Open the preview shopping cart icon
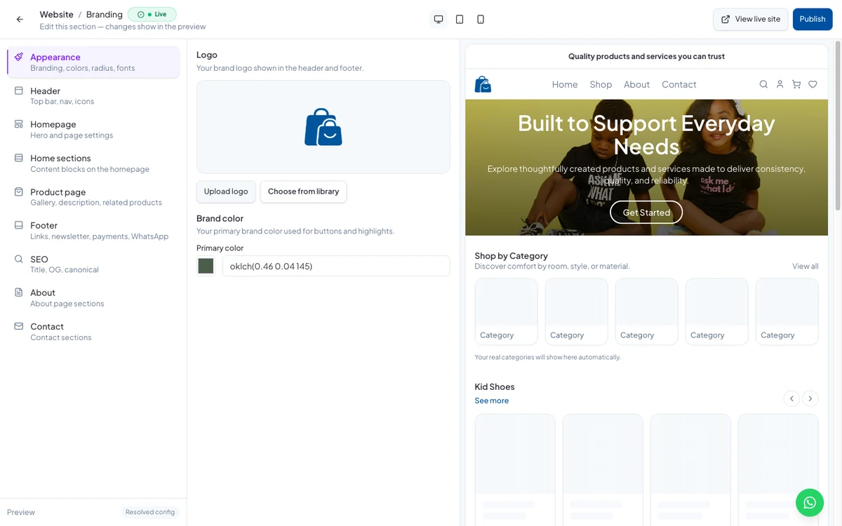 796,84
